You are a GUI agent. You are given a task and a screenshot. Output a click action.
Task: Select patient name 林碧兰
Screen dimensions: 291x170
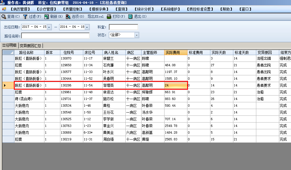108,58
